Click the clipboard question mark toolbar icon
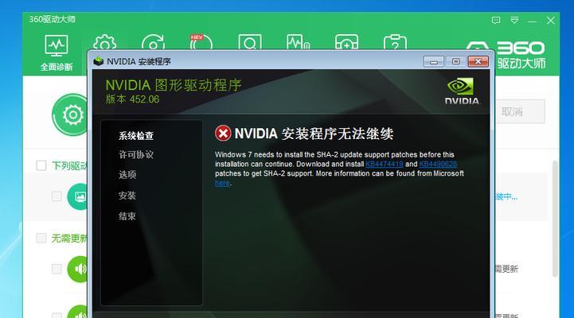The image size is (574, 318). pyautogui.click(x=395, y=42)
